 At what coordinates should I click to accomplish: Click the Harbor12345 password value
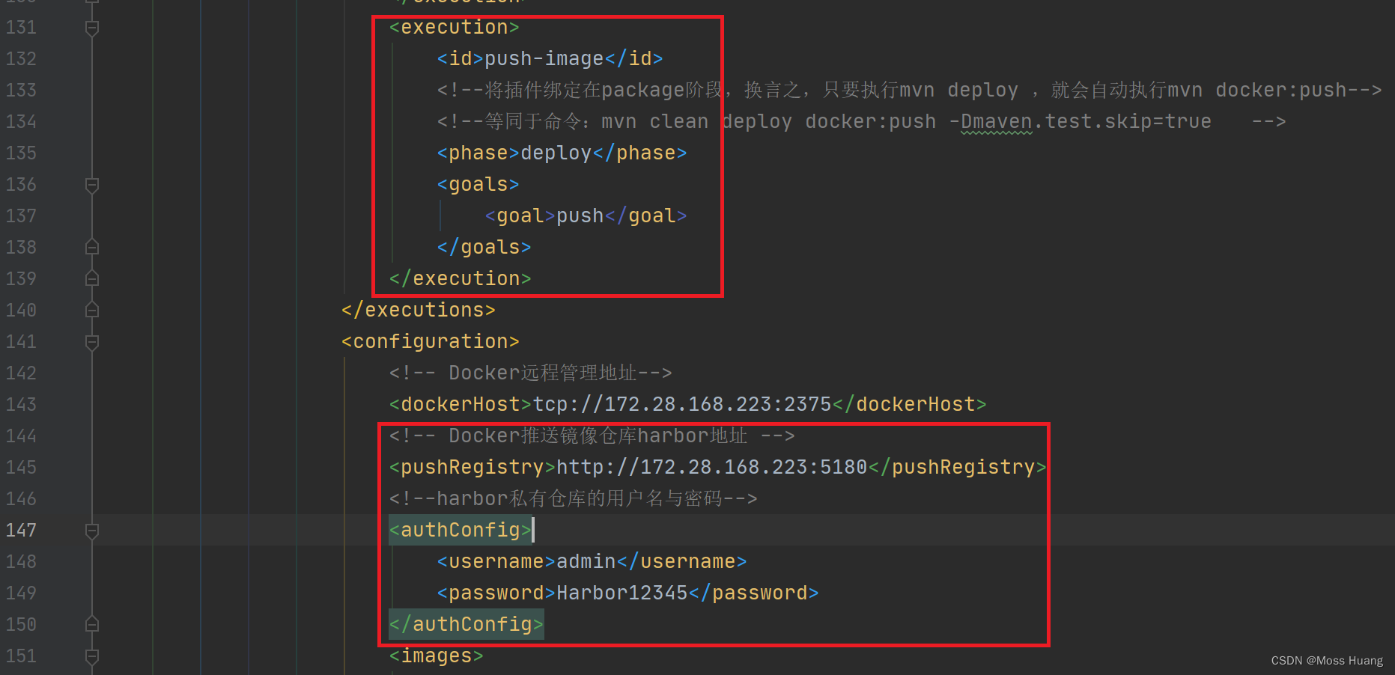point(621,593)
